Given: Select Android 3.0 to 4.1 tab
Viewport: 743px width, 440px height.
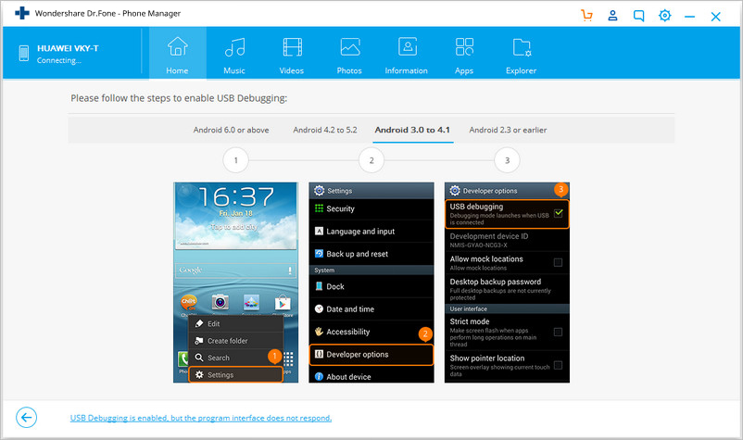Looking at the screenshot, I should point(412,130).
